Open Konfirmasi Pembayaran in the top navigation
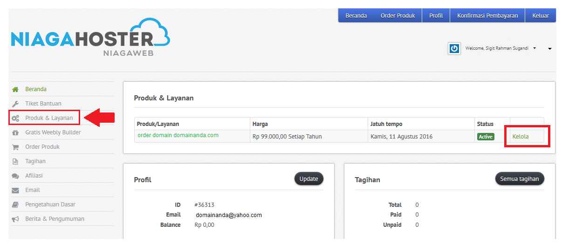This screenshot has height=251, width=562. point(487,15)
